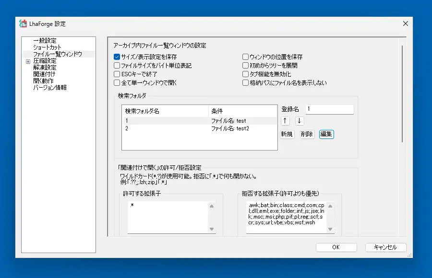Click the LhaForge app icon in title bar

click(23, 23)
